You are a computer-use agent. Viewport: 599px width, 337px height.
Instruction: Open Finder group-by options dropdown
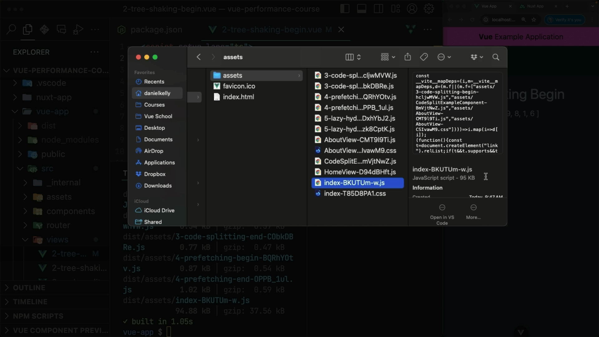(x=388, y=57)
